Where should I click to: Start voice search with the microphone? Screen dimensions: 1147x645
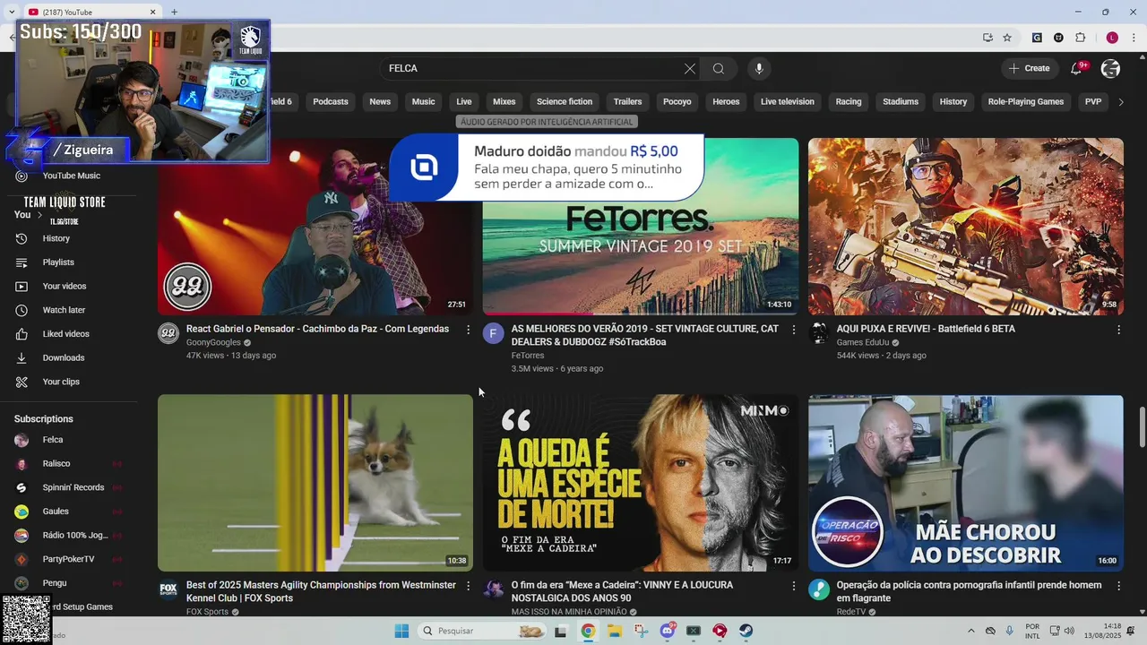coord(759,68)
